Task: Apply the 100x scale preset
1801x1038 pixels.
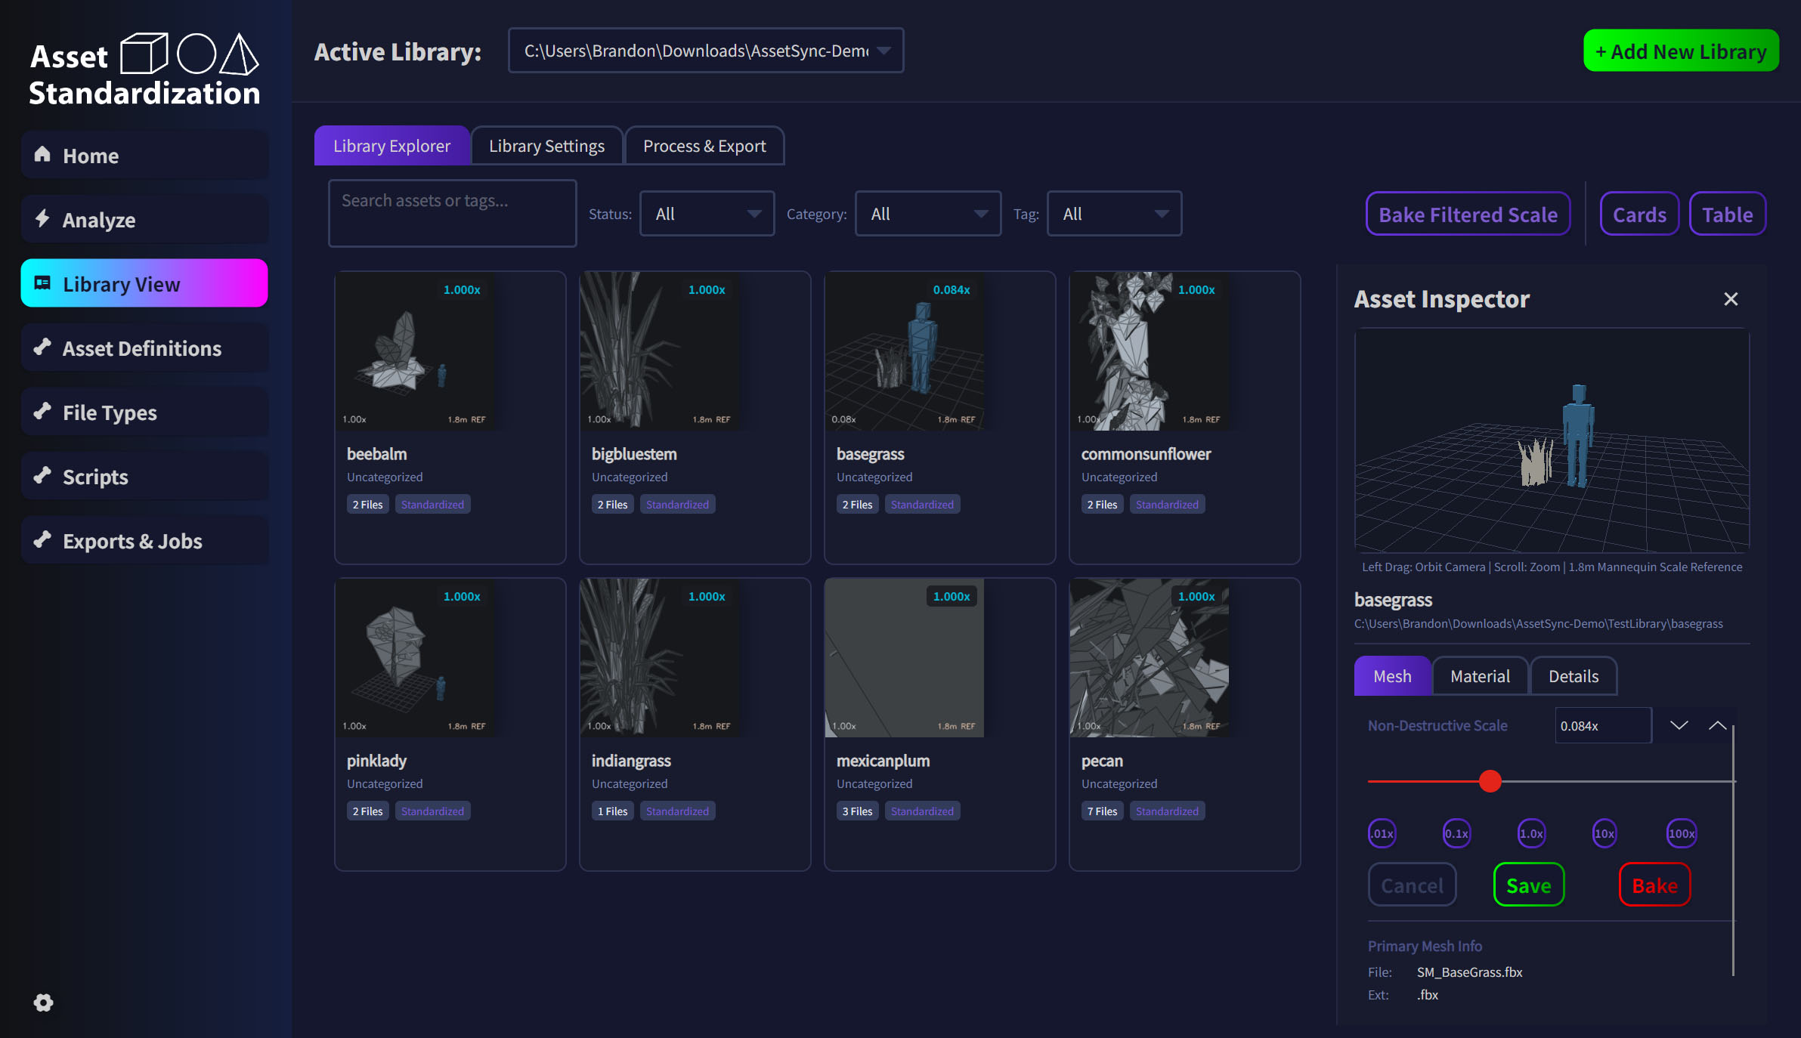Action: (1682, 833)
